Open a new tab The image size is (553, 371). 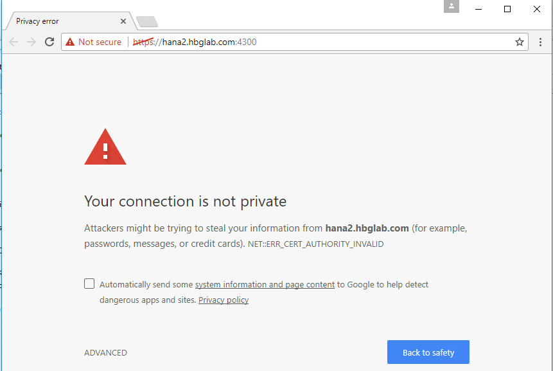(147, 21)
